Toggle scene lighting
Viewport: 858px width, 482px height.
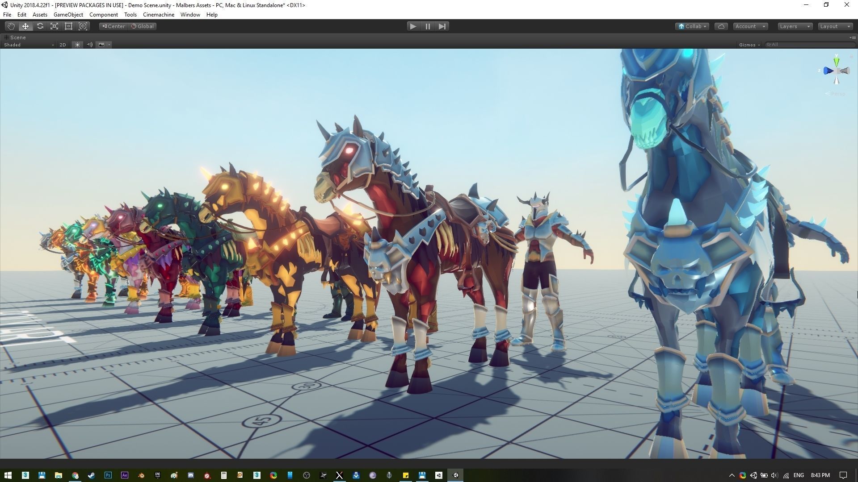77,45
